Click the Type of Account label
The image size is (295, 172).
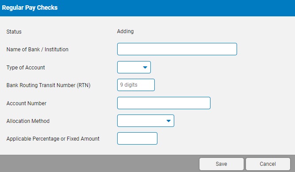[x=26, y=68]
